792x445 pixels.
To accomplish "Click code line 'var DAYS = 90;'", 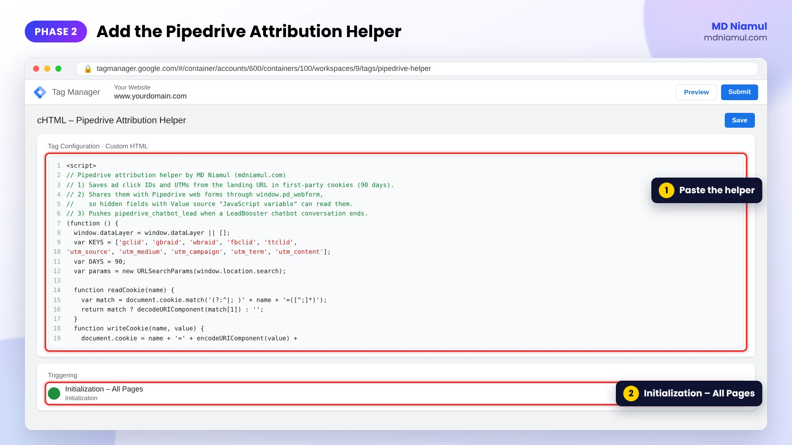I will pos(100,262).
